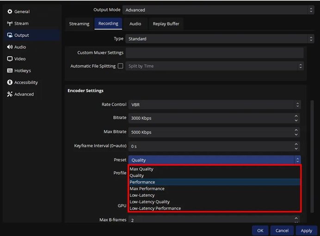Select Low-Latency Performance preset option
The height and width of the screenshot is (236, 320).
click(x=155, y=208)
